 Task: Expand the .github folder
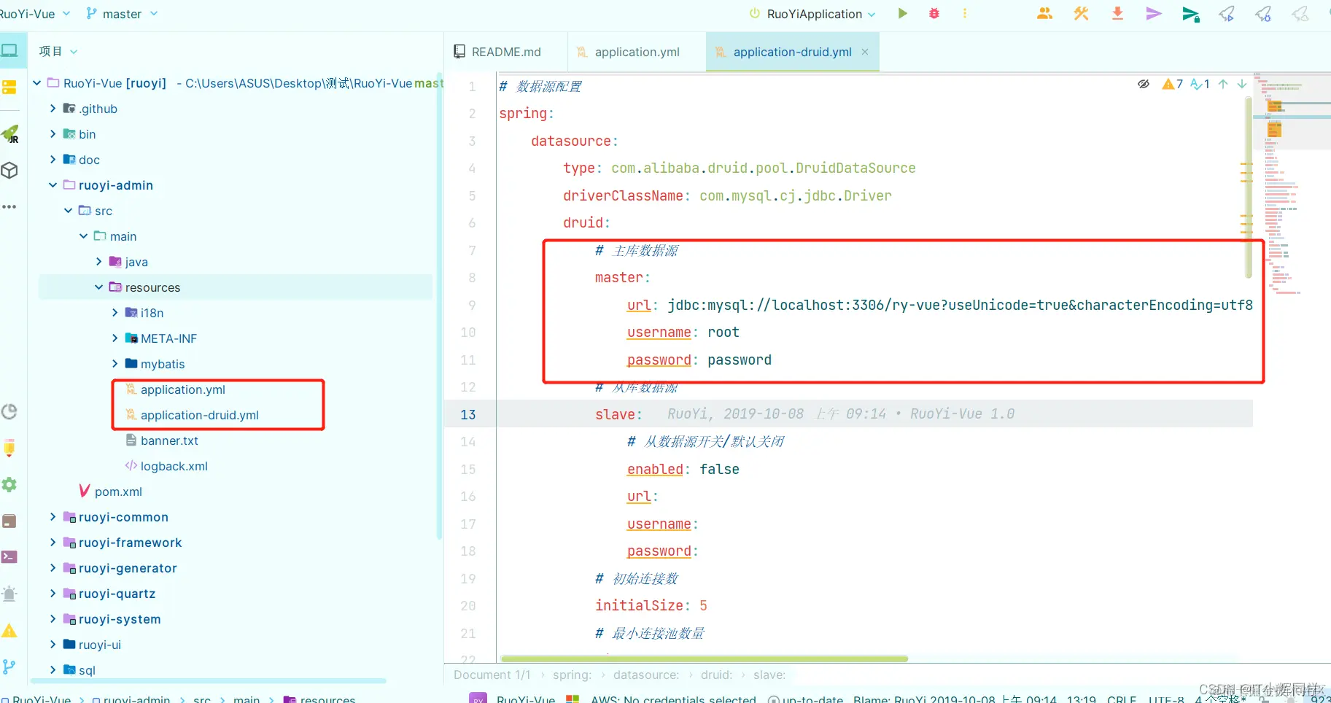point(53,109)
